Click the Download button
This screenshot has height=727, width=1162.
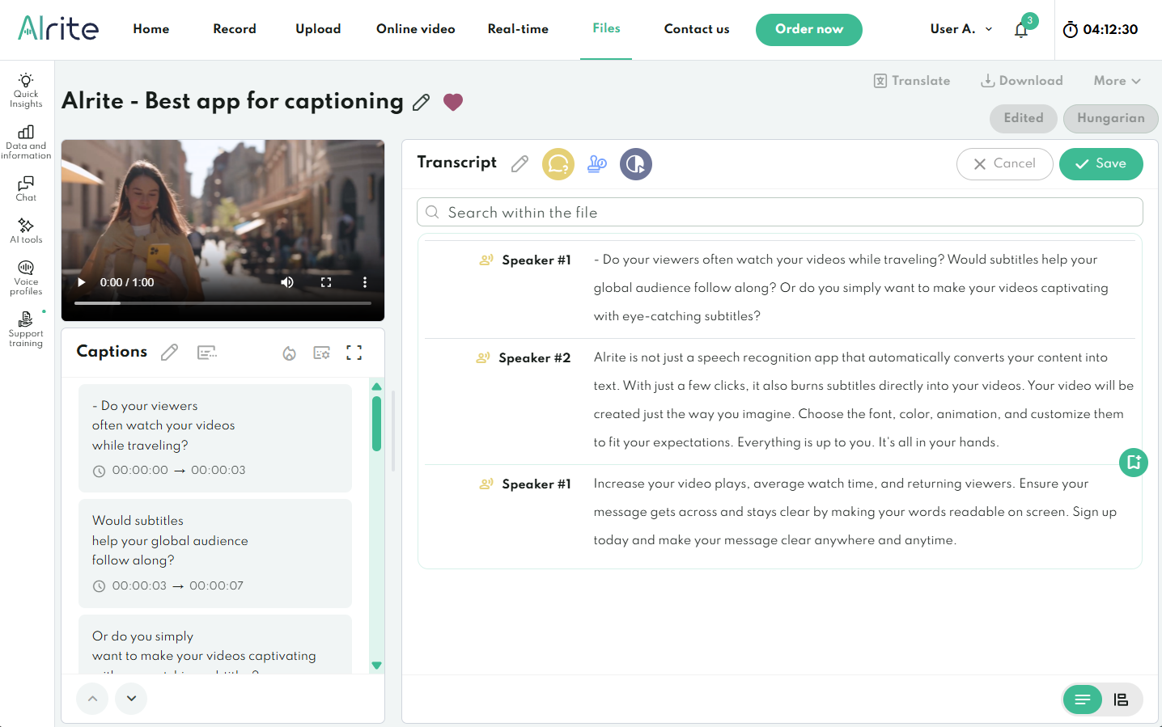pos(1022,81)
